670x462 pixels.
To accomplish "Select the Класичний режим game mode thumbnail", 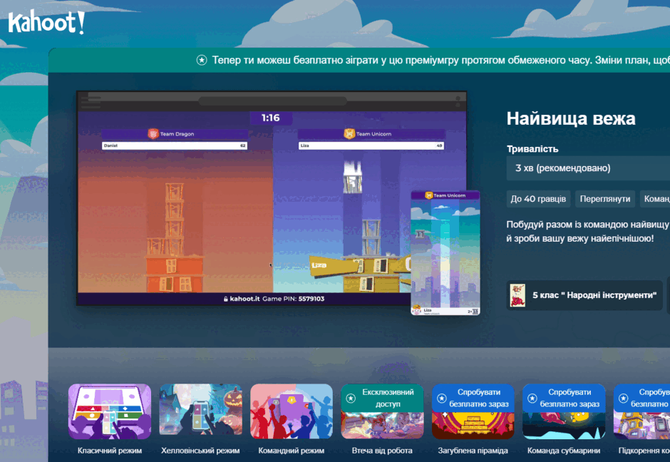I will pyautogui.click(x=110, y=411).
